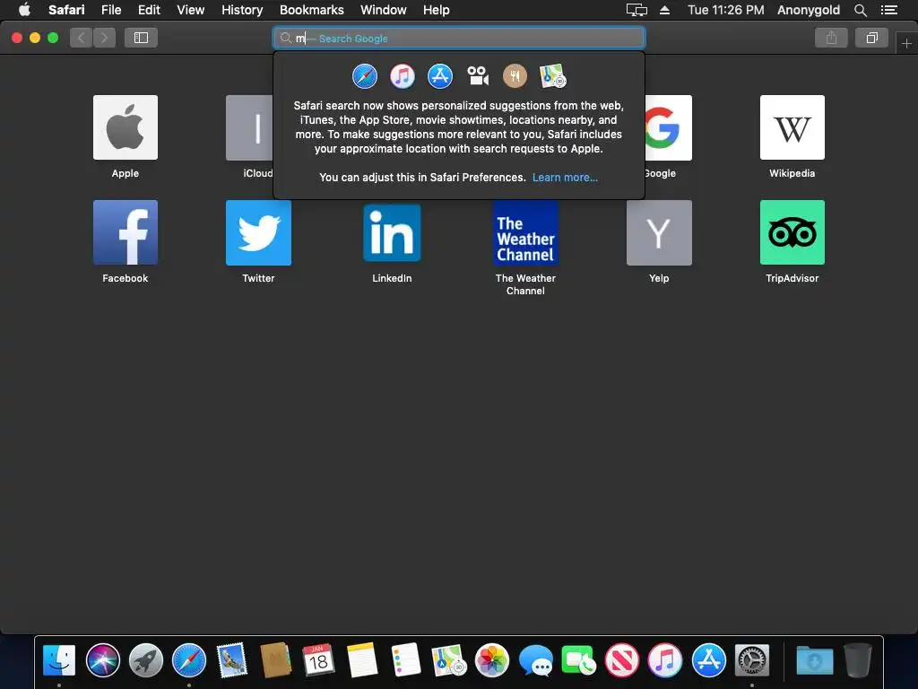Open the Edit menu
This screenshot has height=689, width=918.
[x=149, y=10]
